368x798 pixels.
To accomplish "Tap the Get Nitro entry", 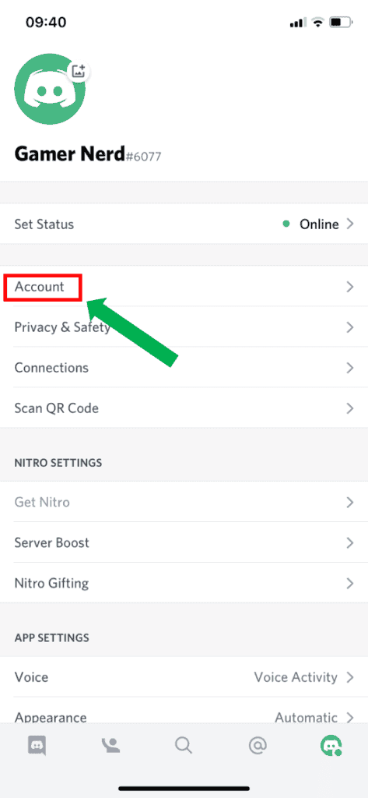I will pos(184,503).
